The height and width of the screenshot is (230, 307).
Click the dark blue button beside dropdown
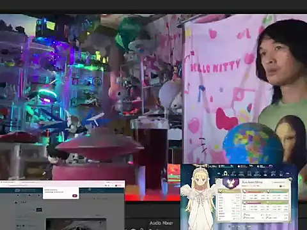[39, 210]
